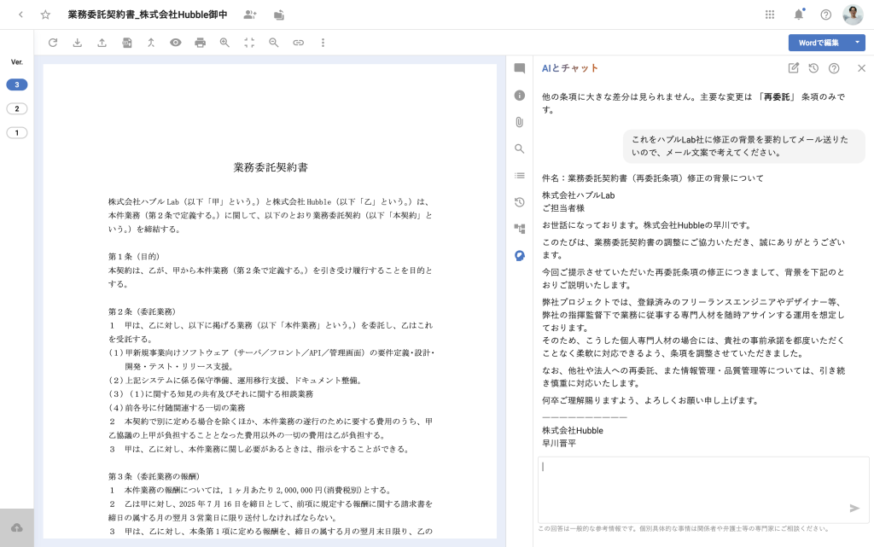Open the related documents tree panel
Screen dimensions: 874x547
520,229
